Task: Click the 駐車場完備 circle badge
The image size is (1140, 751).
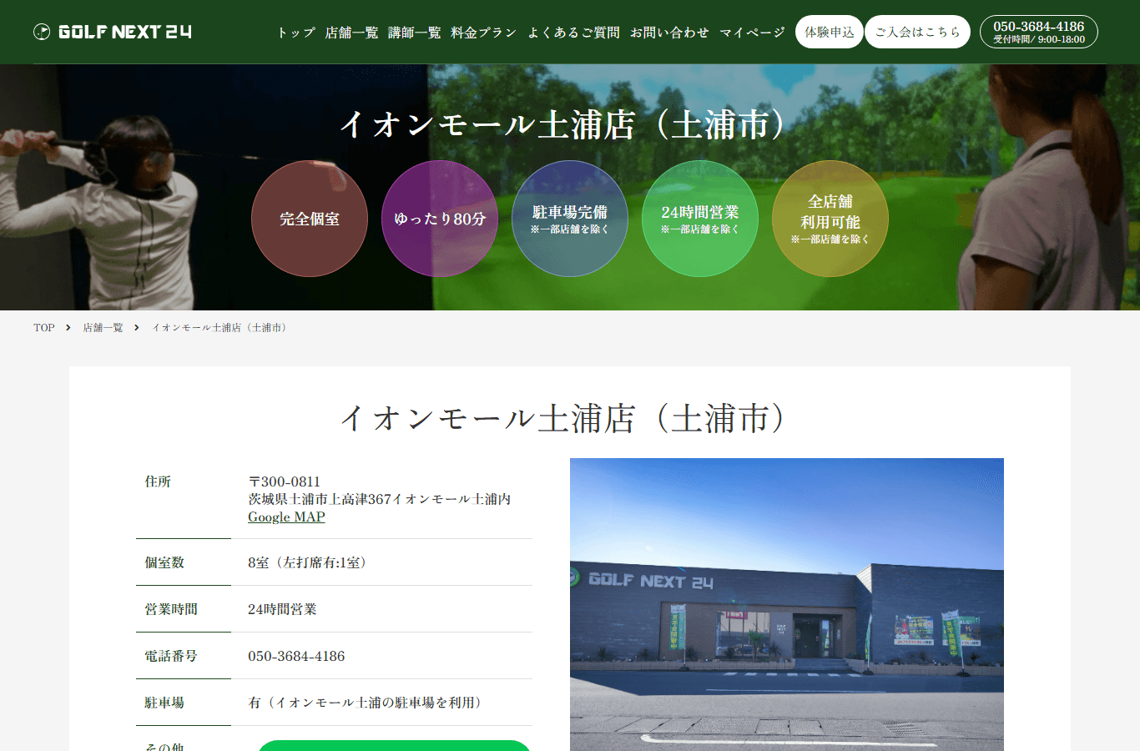Action: (x=570, y=219)
